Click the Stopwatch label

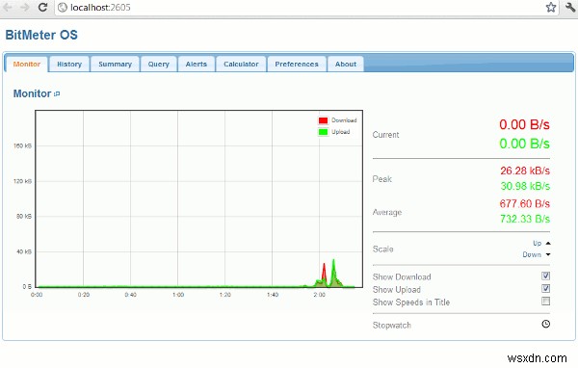point(391,326)
